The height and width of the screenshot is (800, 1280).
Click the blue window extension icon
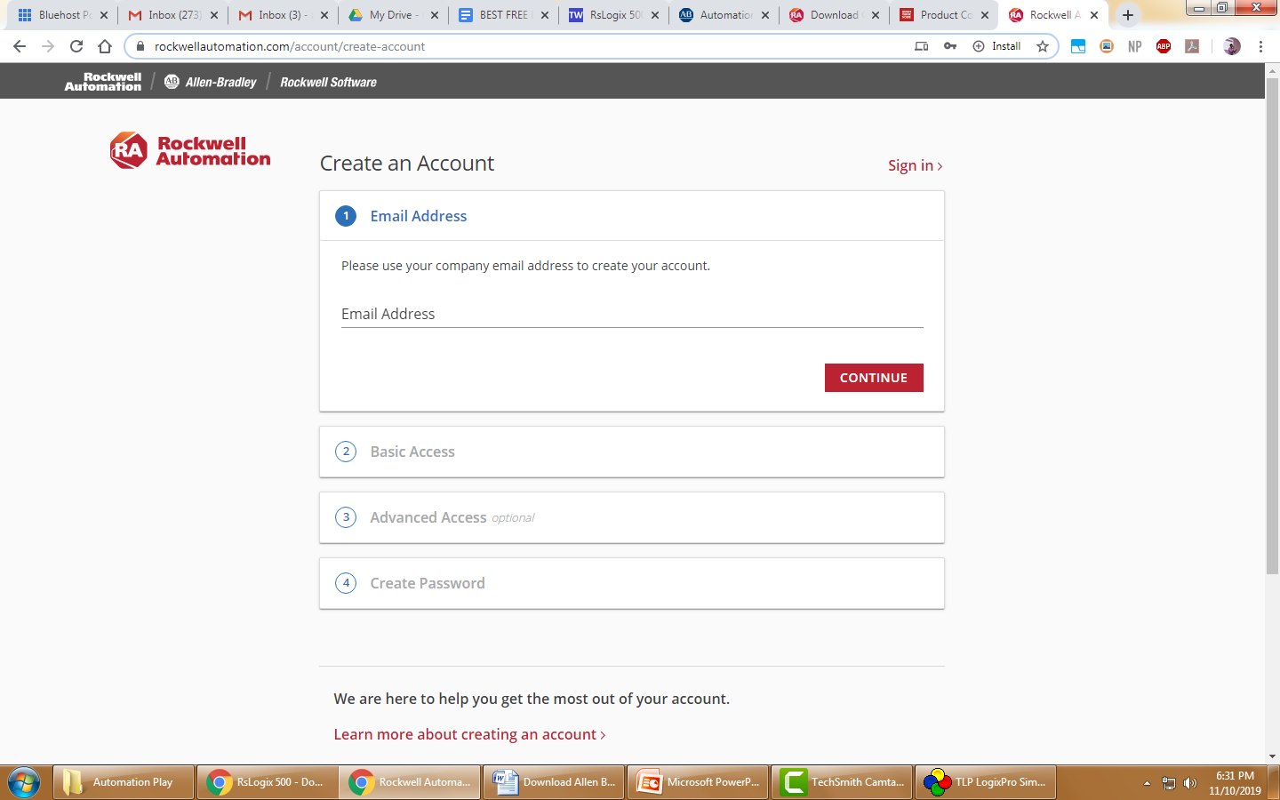tap(1078, 46)
